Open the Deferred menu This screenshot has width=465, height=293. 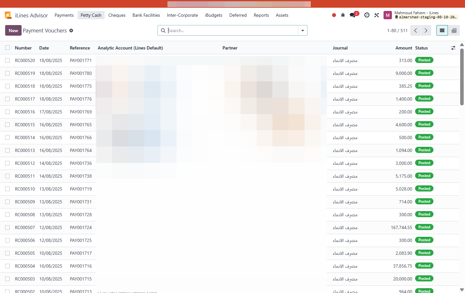[x=238, y=15]
